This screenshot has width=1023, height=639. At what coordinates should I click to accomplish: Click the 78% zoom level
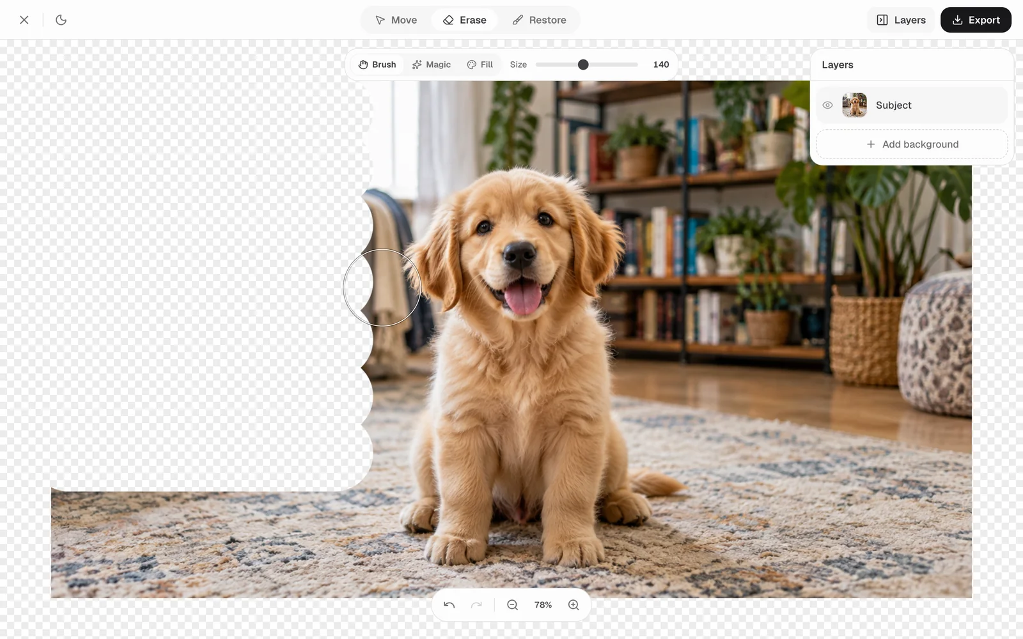pos(543,605)
